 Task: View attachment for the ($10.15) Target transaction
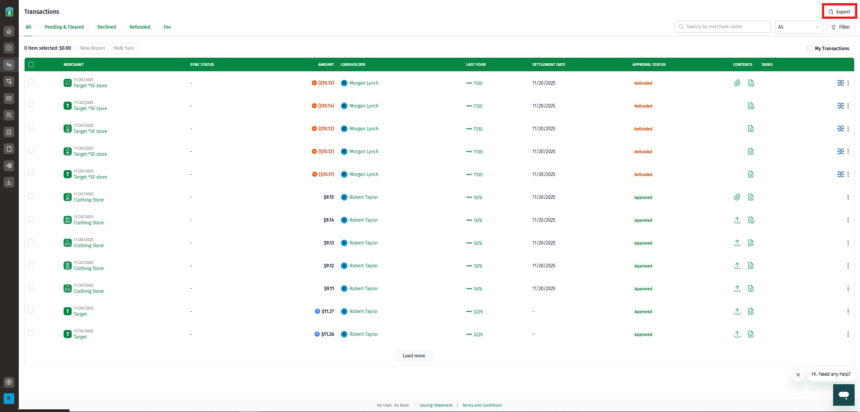tap(737, 83)
